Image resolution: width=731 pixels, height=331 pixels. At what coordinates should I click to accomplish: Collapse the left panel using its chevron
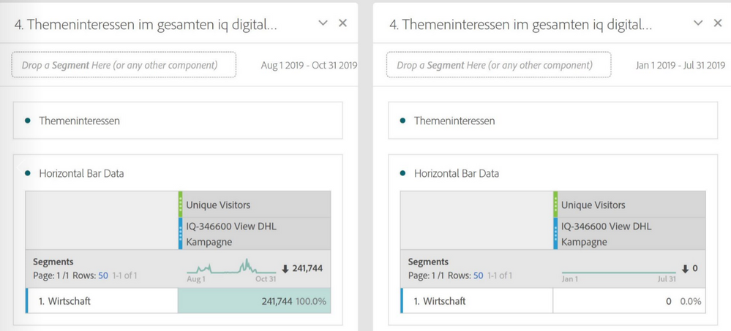(x=323, y=23)
